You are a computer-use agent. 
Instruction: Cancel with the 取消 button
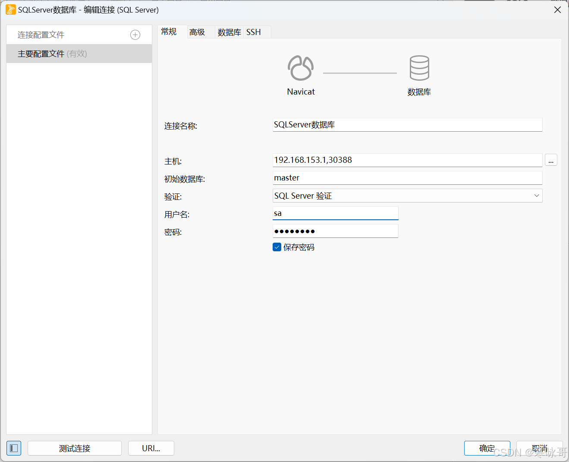click(540, 448)
